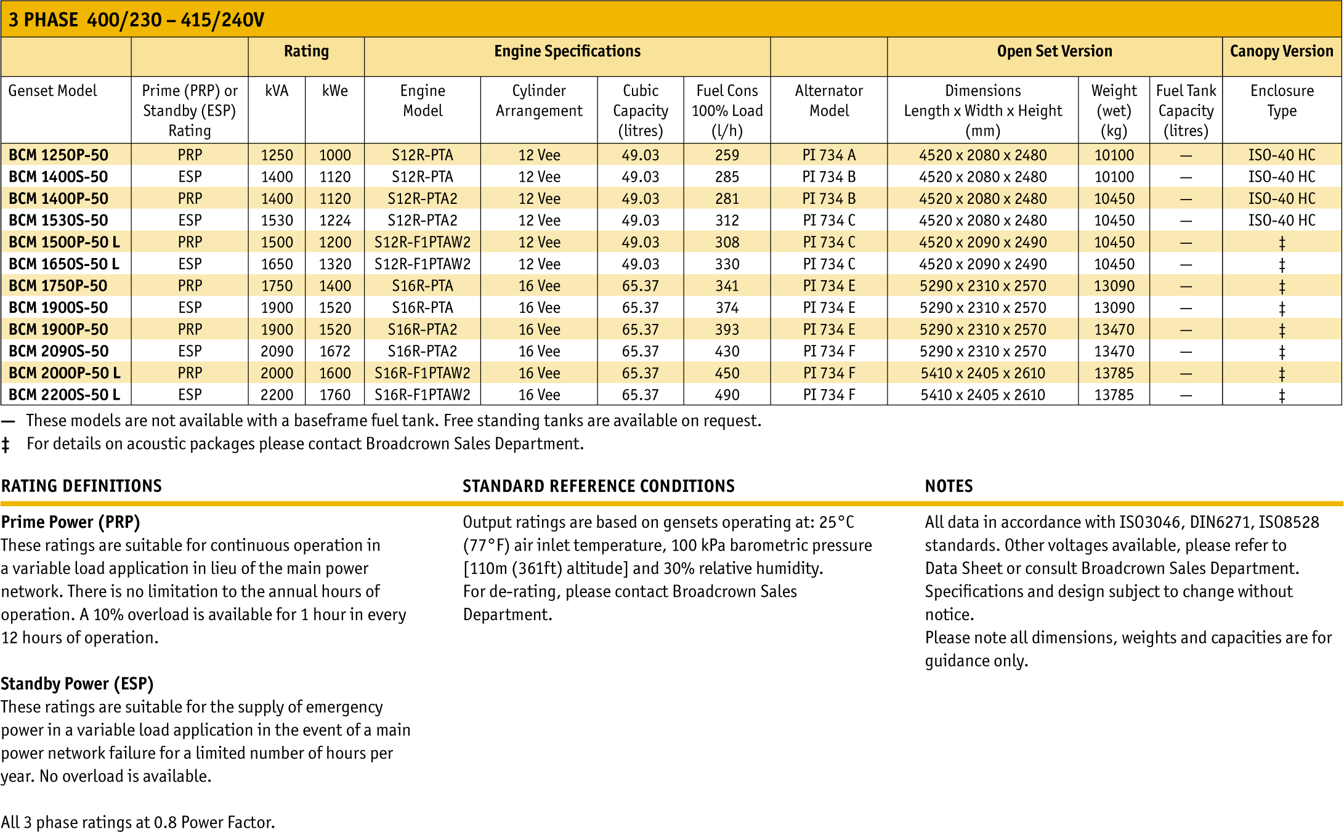This screenshot has height=832, width=1344.
Task: Click the Open Set Version header
Action: (x=1054, y=51)
